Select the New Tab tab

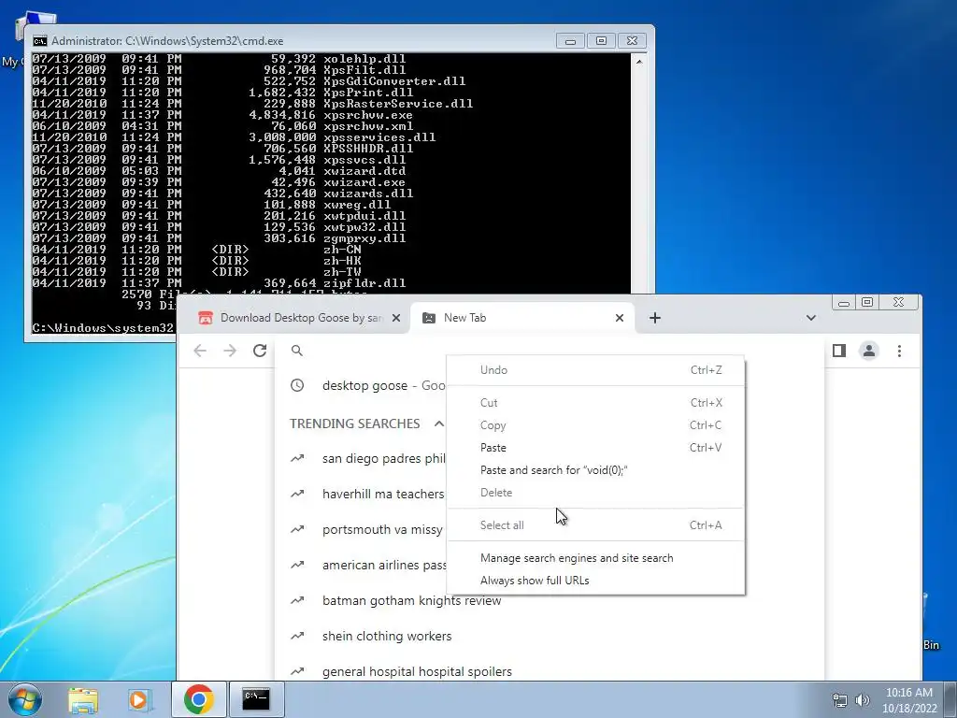(x=523, y=318)
